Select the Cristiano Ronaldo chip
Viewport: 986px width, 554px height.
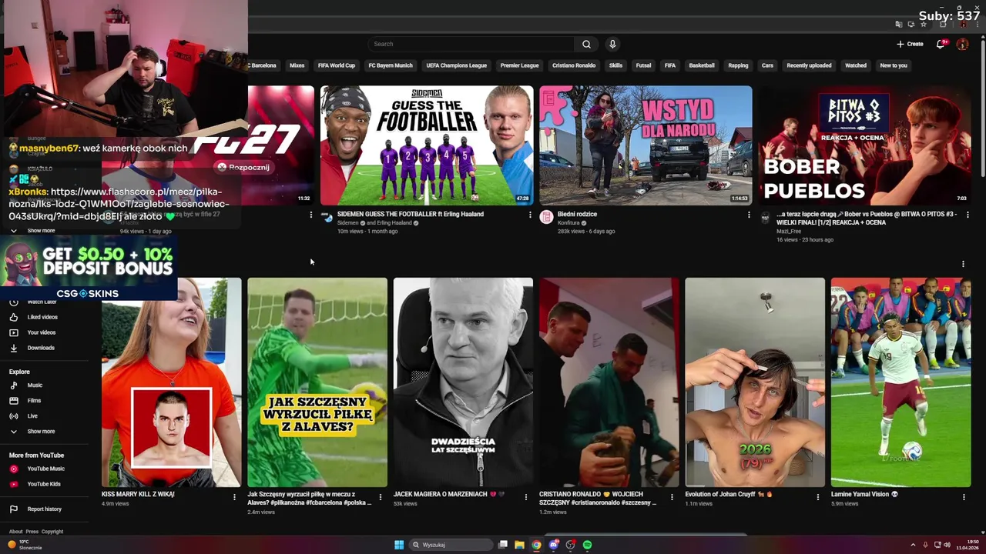coord(574,65)
